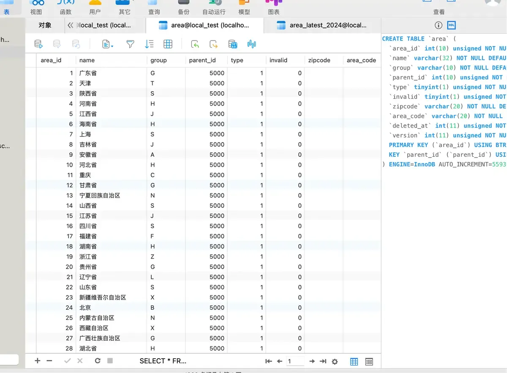Open the 其它 toolbar item

[125, 8]
